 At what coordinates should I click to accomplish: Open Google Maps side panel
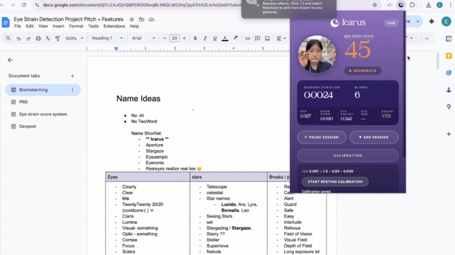coord(449,107)
